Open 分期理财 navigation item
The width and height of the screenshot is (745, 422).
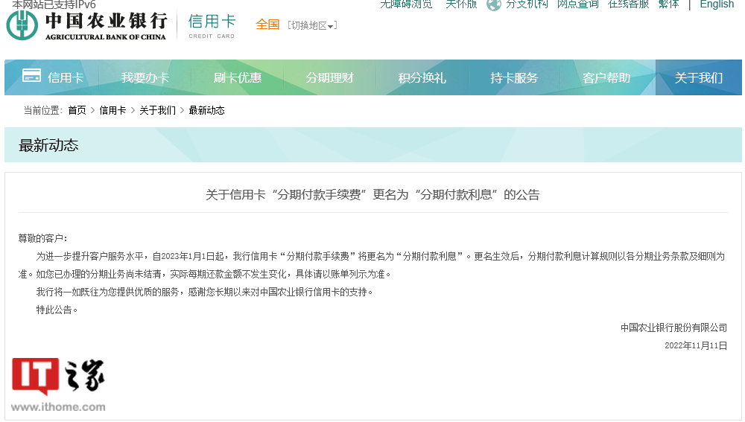click(x=330, y=77)
